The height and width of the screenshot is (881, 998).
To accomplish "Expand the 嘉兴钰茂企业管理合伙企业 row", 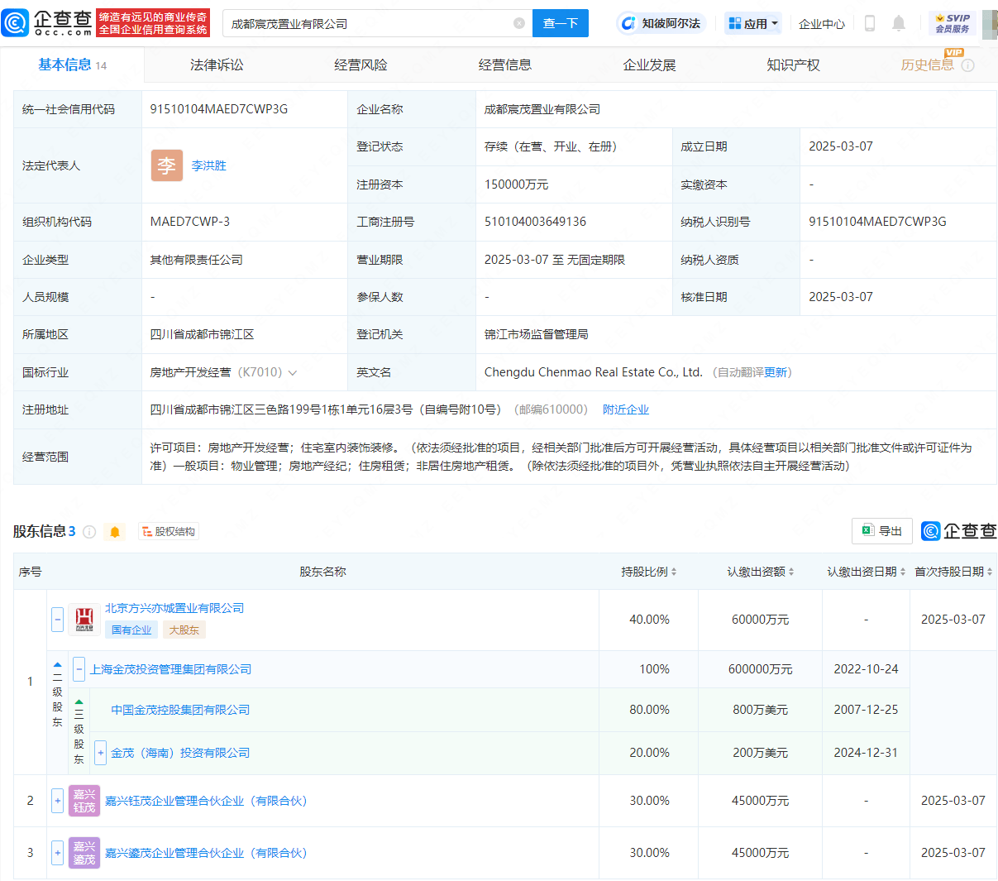I will (x=57, y=801).
